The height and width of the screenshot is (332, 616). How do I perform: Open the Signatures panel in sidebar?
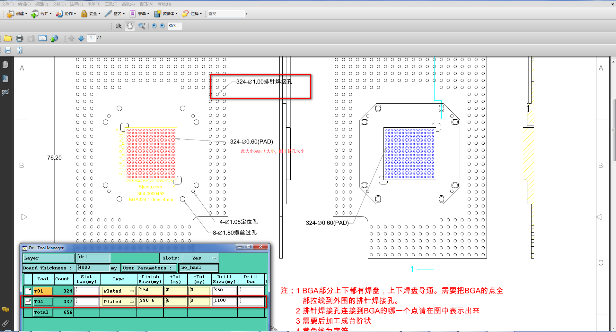tap(5, 92)
